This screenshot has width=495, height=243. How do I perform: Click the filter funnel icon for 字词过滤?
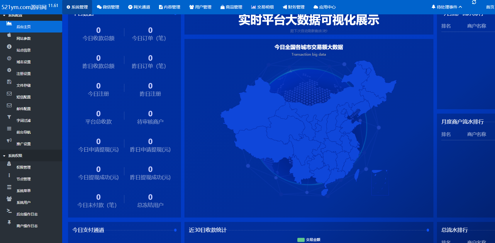tap(9, 117)
